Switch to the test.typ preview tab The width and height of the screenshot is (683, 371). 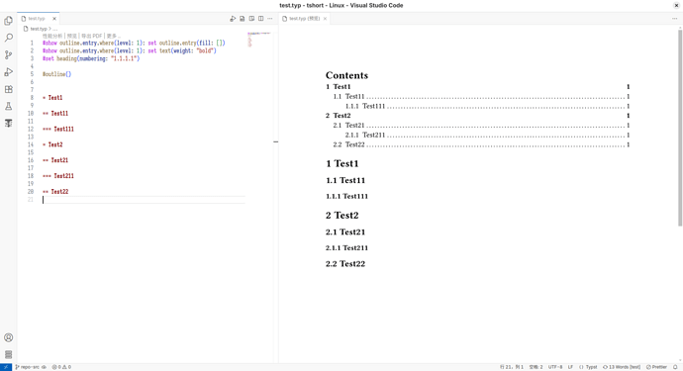pyautogui.click(x=305, y=19)
